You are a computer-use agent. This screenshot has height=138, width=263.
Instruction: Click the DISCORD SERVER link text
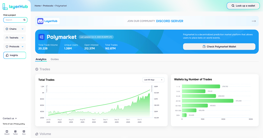170,21
